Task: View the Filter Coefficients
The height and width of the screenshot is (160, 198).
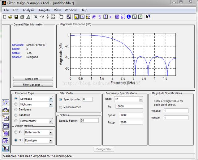Action: pos(123,17)
